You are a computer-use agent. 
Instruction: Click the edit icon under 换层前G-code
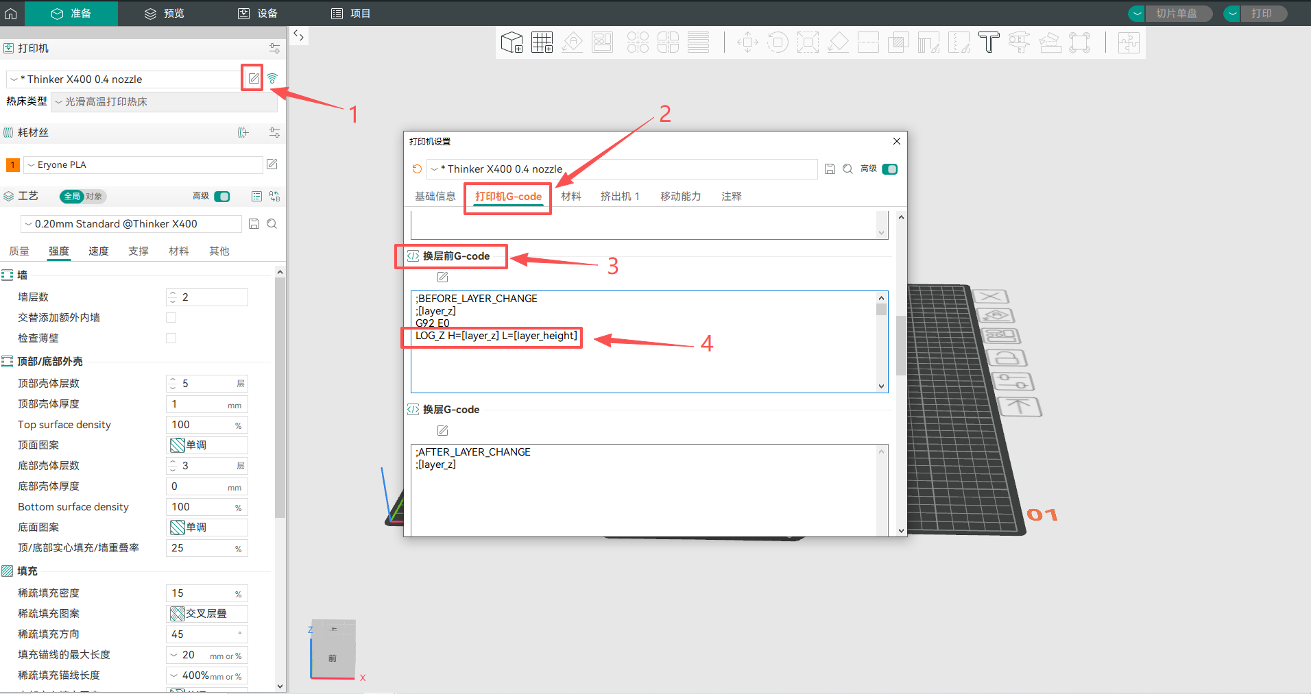(x=442, y=277)
